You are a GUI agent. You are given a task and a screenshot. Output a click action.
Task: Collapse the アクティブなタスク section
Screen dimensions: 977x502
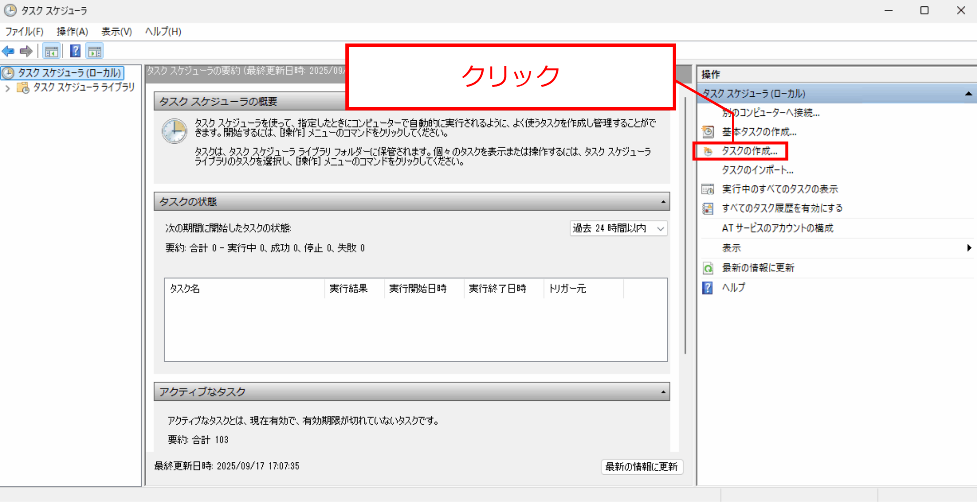tap(663, 392)
